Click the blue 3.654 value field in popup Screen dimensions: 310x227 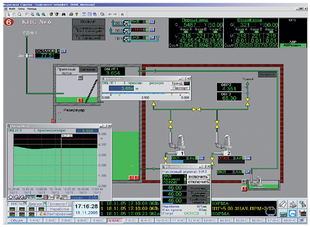click(122, 88)
